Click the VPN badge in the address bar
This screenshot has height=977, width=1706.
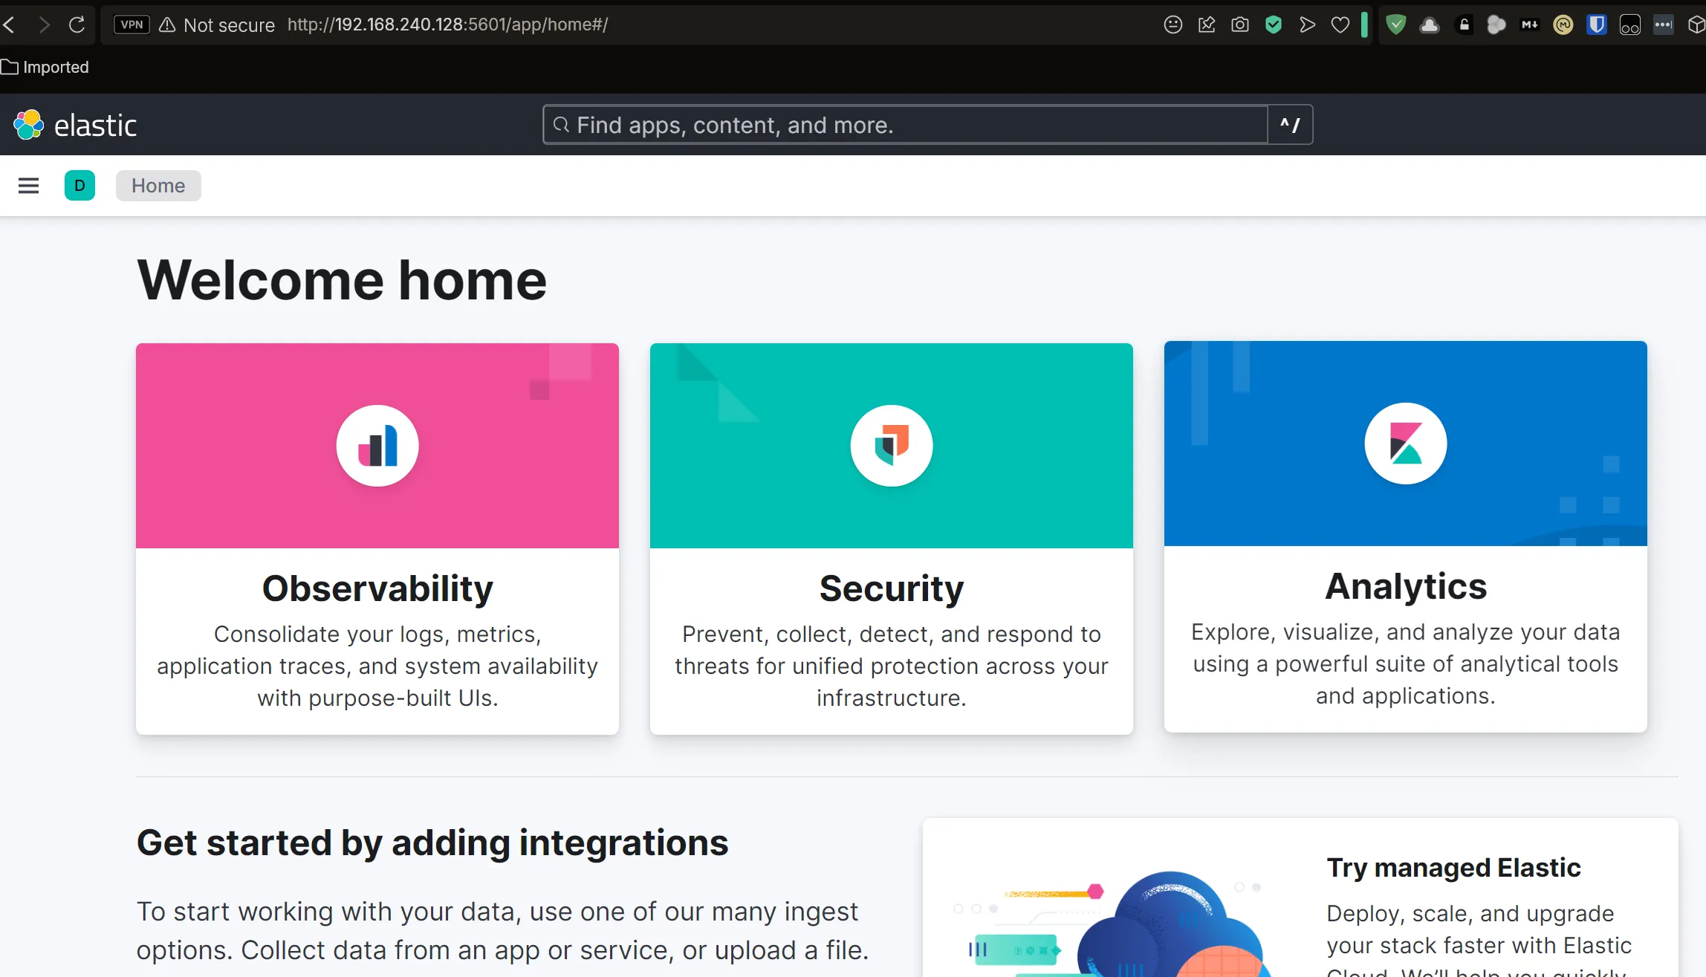[x=131, y=25]
